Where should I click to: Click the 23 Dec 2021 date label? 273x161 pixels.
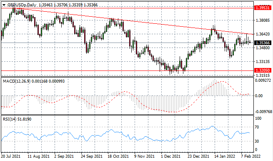[x=198, y=156]
